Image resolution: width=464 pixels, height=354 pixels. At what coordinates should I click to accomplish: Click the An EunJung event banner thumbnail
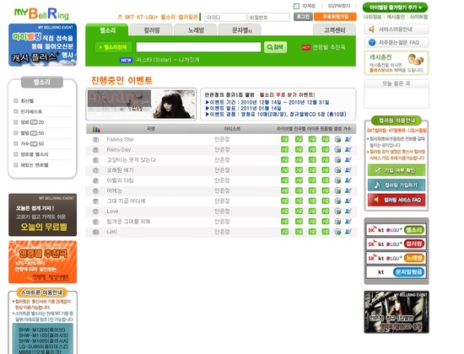pos(141,105)
